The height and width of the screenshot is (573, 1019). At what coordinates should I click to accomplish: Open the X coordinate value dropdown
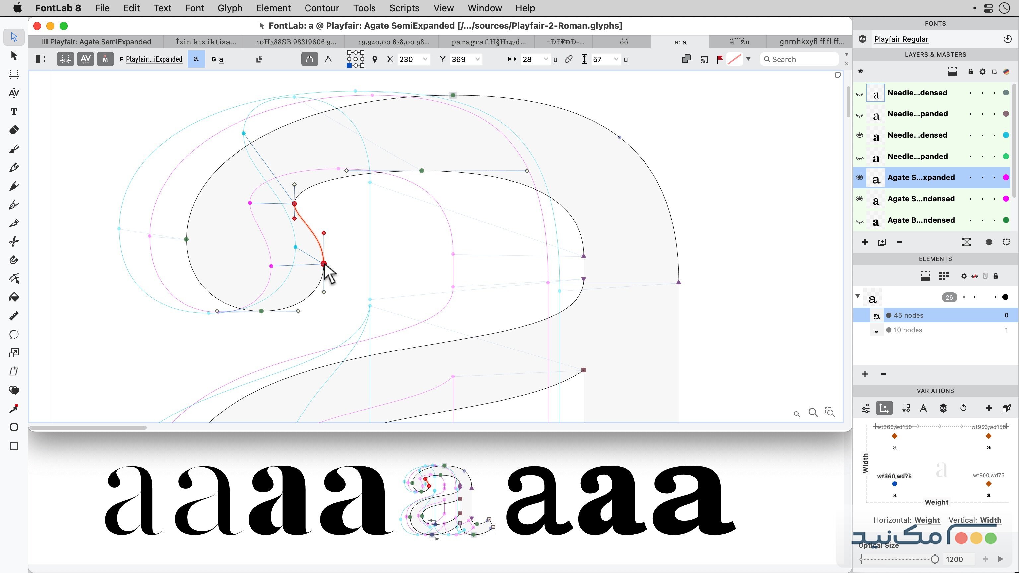click(x=425, y=59)
